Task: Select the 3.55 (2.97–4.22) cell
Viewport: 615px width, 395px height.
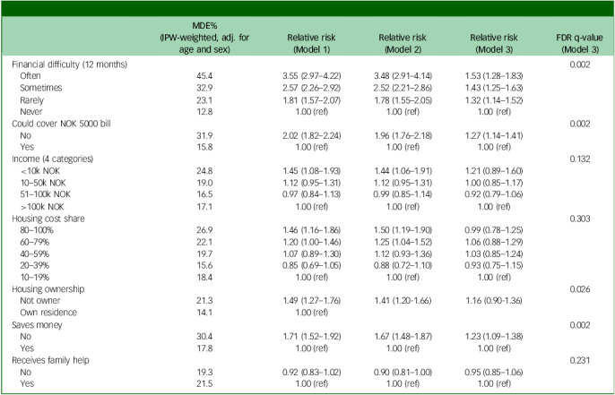Action: 311,76
